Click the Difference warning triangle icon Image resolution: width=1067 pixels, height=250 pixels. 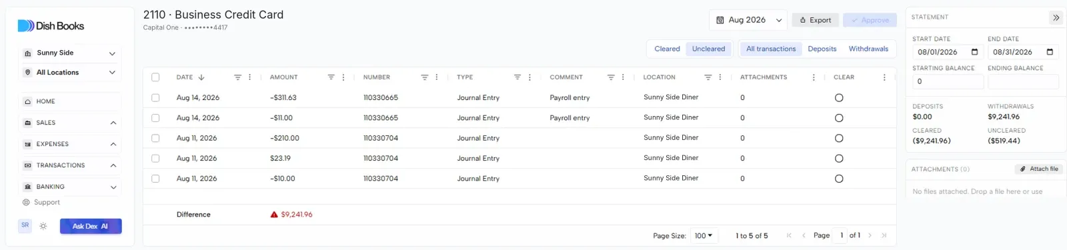274,215
